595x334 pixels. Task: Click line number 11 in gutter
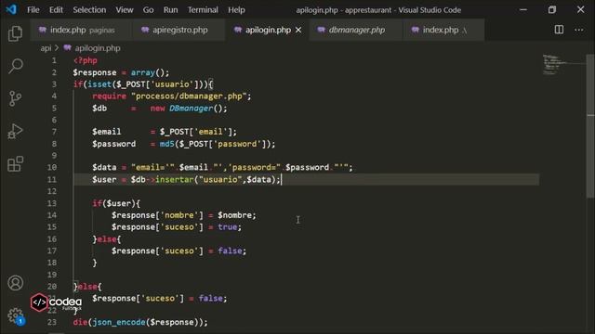point(52,179)
